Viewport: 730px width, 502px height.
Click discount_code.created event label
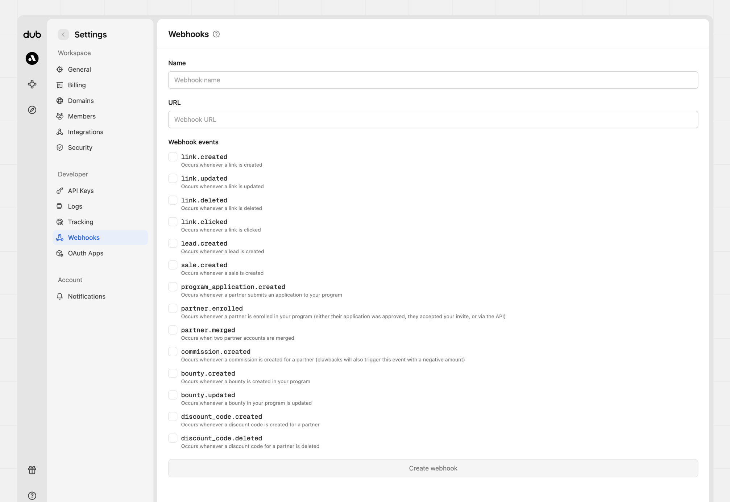[x=221, y=417]
